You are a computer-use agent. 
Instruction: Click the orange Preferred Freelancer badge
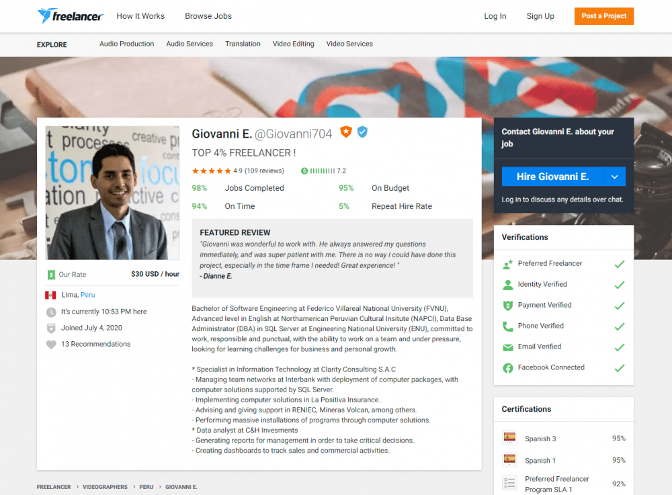[346, 132]
